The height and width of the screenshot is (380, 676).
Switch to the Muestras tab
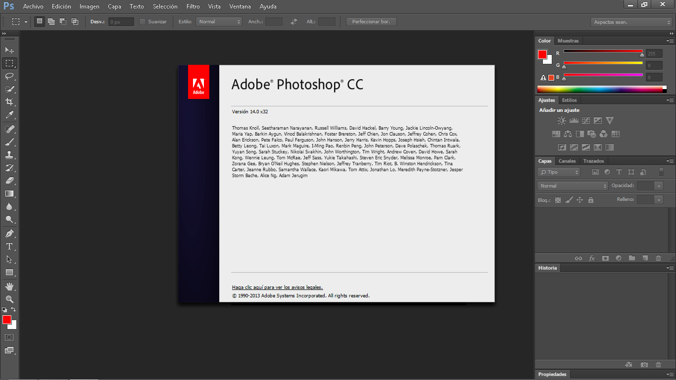click(568, 41)
